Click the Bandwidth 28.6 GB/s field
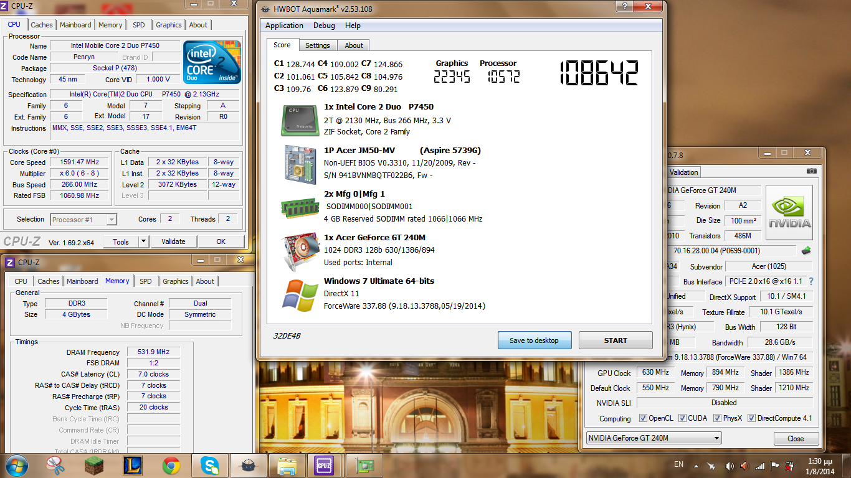The width and height of the screenshot is (851, 478). coord(779,342)
